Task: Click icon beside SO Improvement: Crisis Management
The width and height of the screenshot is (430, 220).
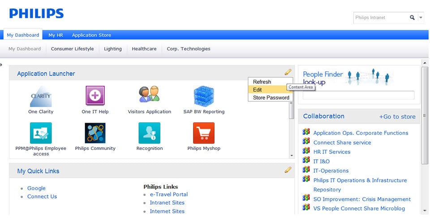Action: [x=306, y=198]
